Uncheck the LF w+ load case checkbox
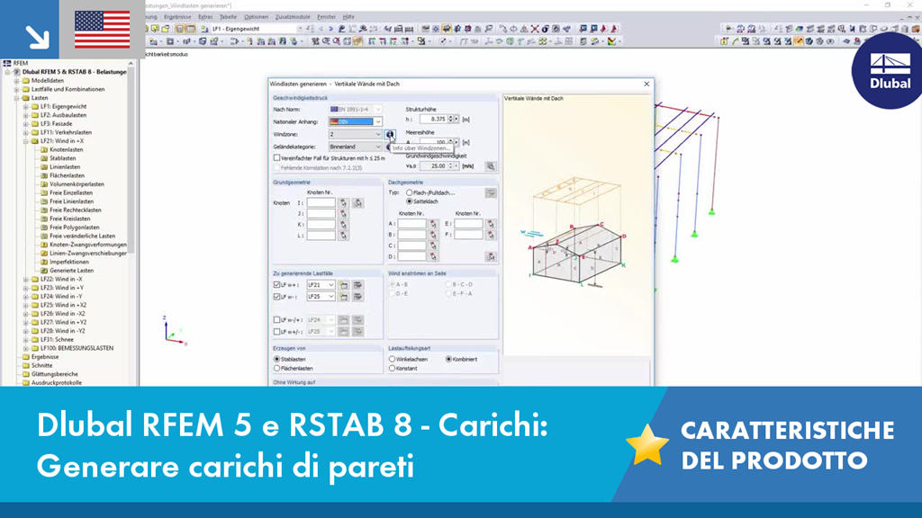The width and height of the screenshot is (922, 518). click(x=277, y=285)
